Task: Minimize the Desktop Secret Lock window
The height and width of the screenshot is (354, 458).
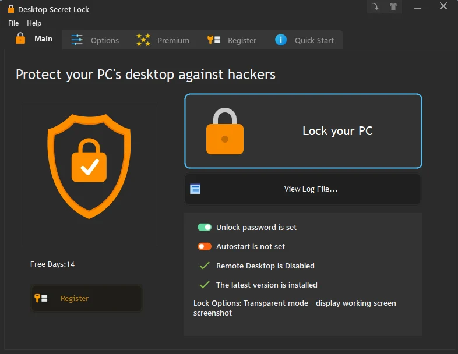Action: (x=418, y=8)
